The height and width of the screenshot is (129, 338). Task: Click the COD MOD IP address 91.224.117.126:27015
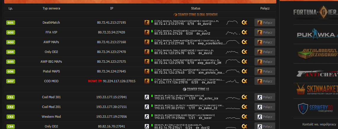pyautogui.click(x=119, y=81)
